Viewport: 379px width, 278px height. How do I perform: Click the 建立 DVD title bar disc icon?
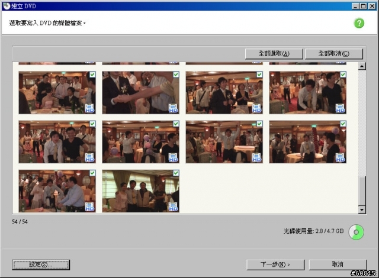point(7,6)
